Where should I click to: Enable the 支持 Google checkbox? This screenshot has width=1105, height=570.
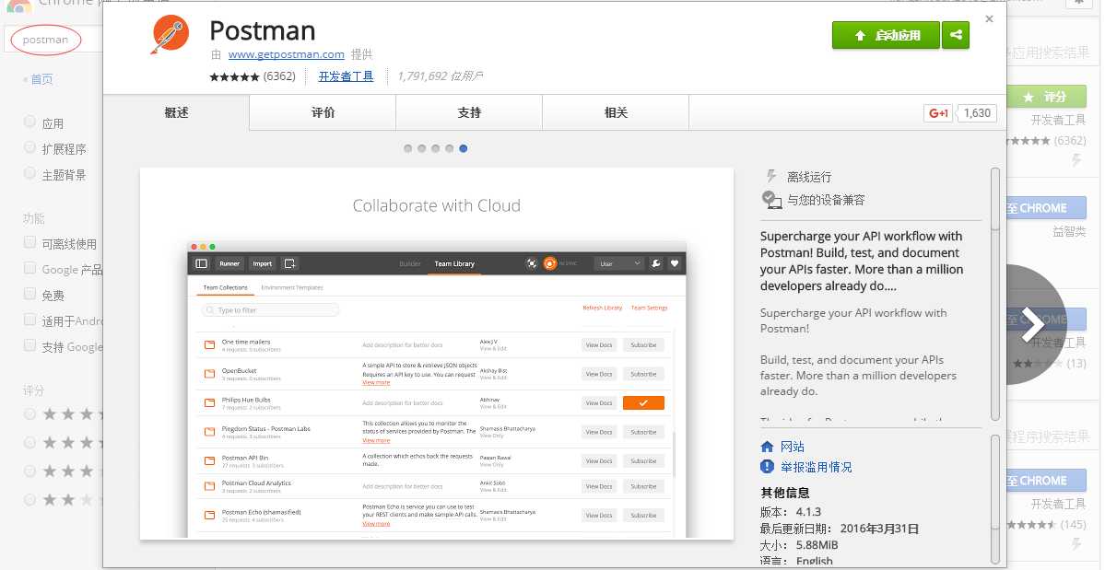[29, 344]
